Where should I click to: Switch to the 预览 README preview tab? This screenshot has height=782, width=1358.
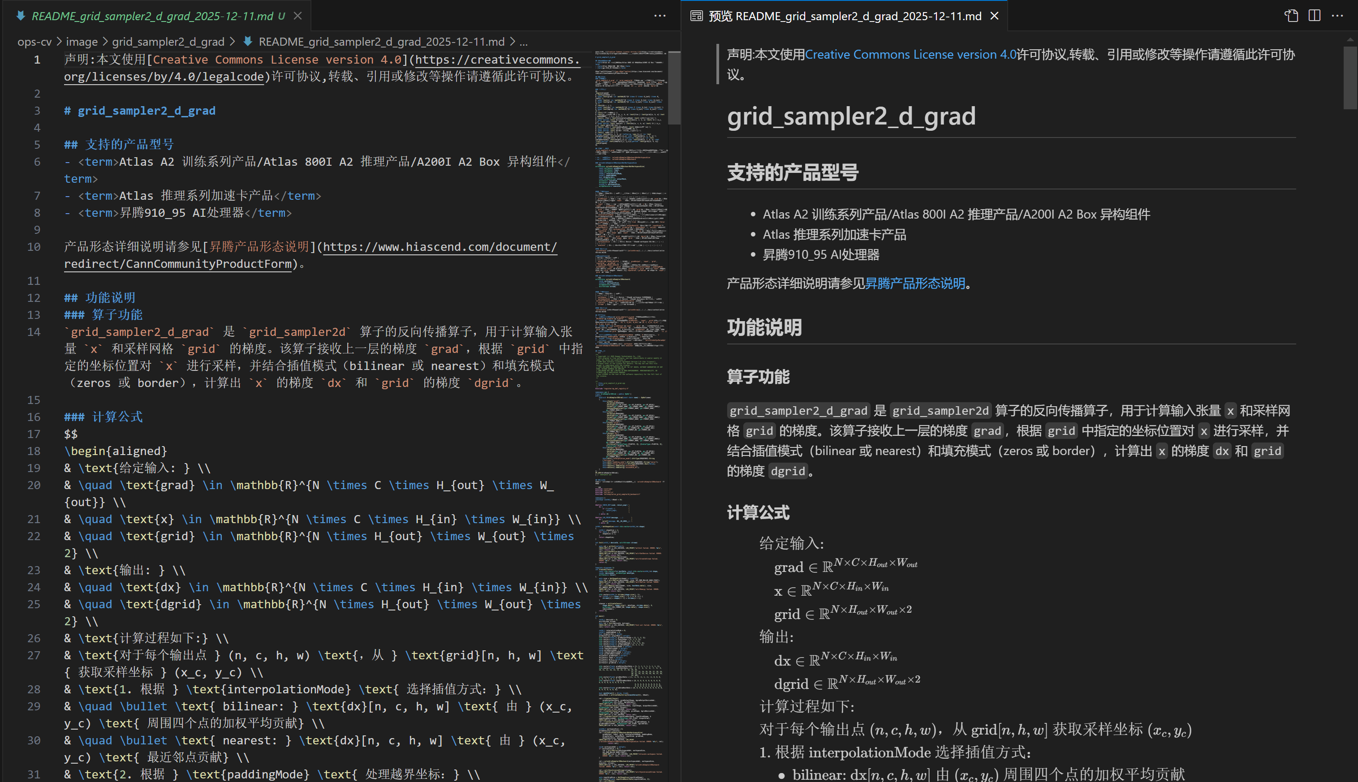[845, 16]
